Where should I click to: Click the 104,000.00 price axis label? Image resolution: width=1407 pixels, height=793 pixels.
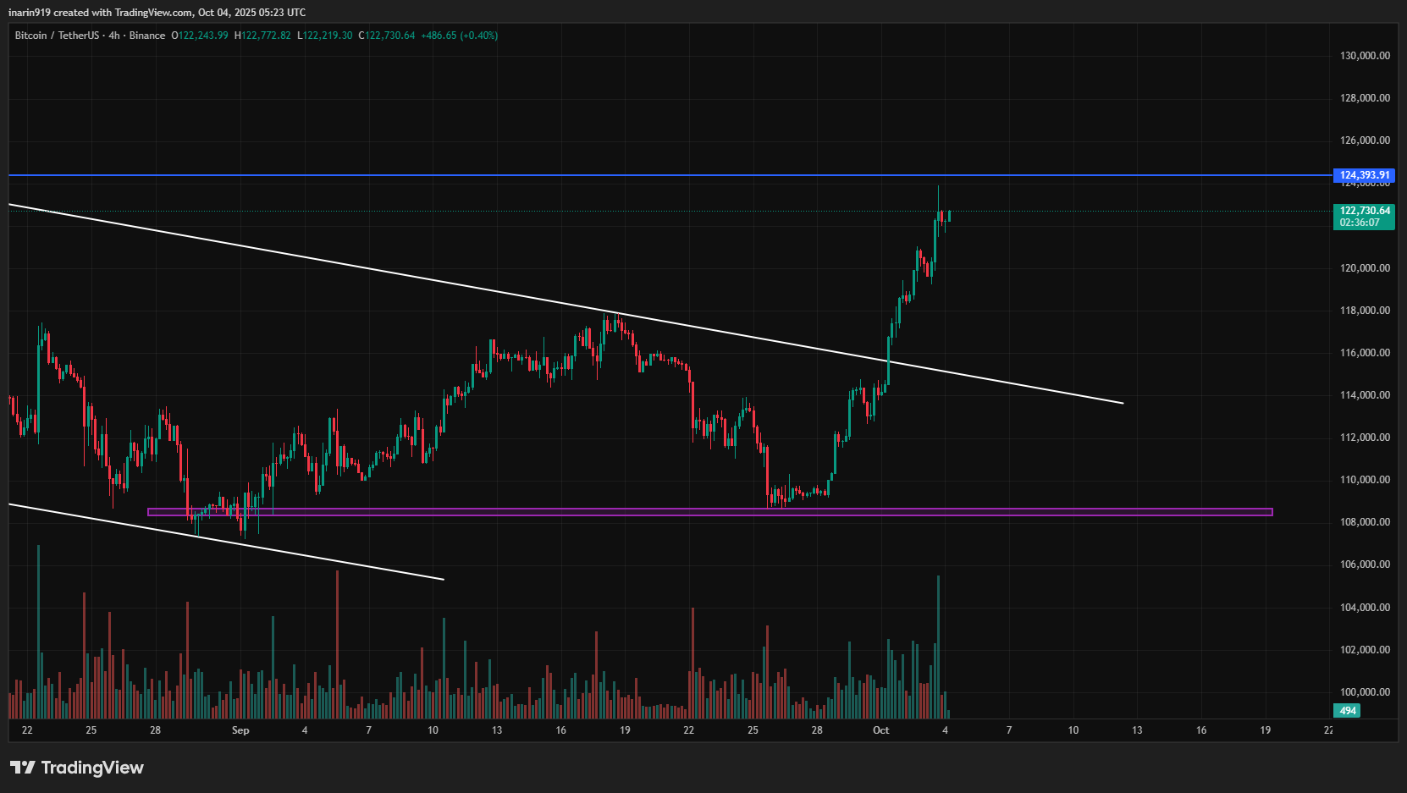click(x=1365, y=608)
